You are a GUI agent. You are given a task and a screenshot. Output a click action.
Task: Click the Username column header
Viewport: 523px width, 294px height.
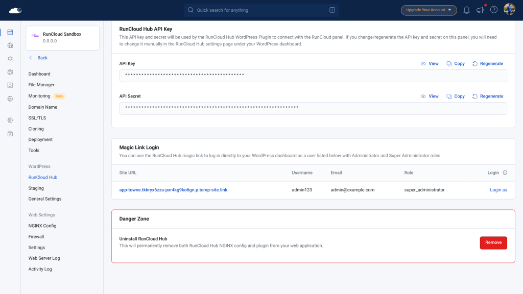point(302,173)
